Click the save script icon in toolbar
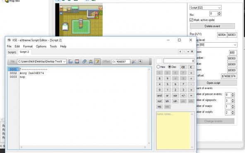245x153 pixels. click(x=77, y=62)
